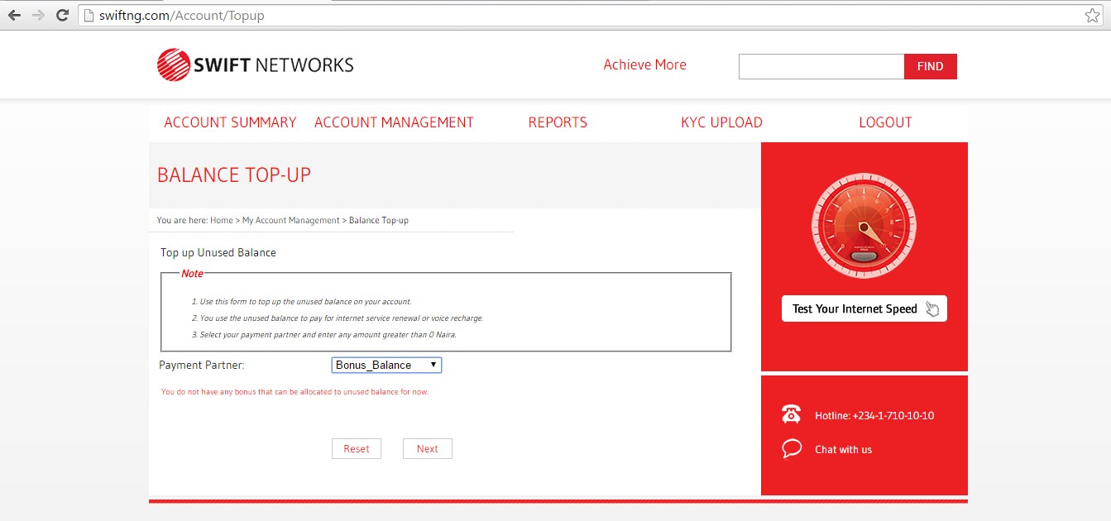The image size is (1111, 521).
Task: Open the Home breadcrumb link
Action: coord(221,220)
